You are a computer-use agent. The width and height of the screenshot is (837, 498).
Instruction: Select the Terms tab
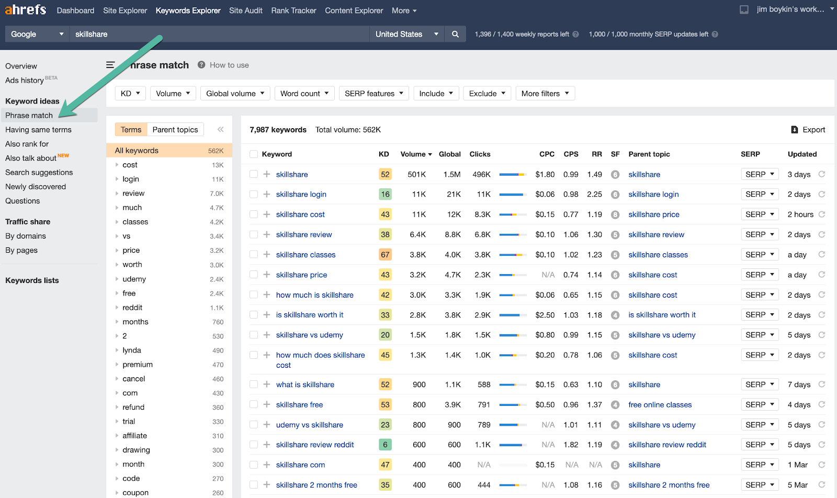point(131,130)
